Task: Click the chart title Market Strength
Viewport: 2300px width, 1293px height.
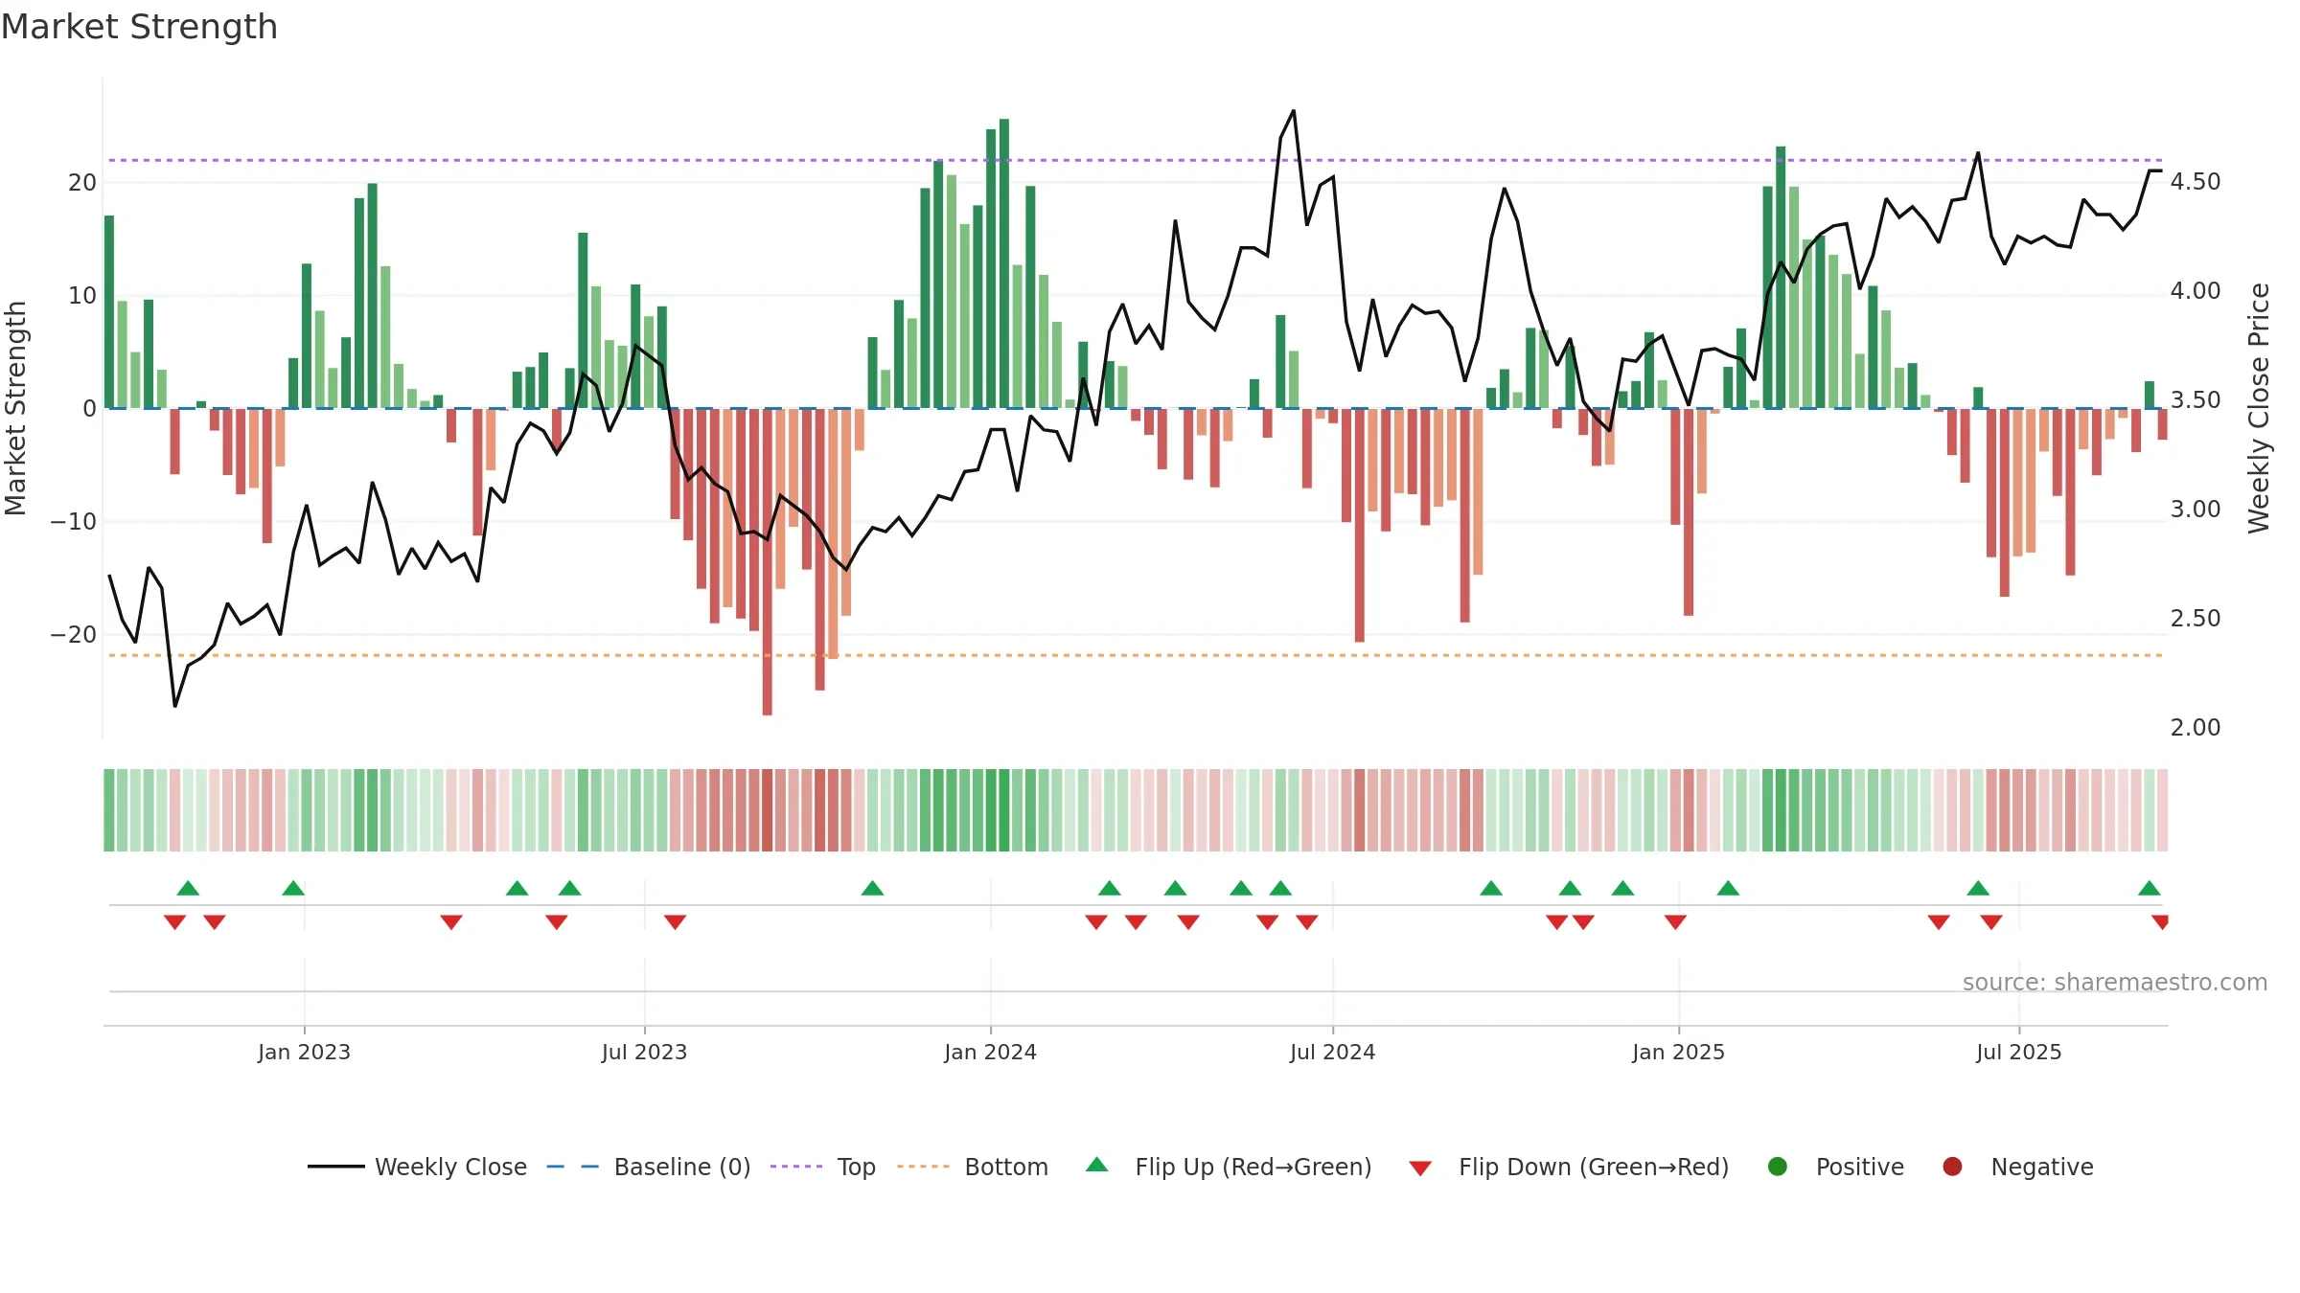Action: pyautogui.click(x=139, y=27)
